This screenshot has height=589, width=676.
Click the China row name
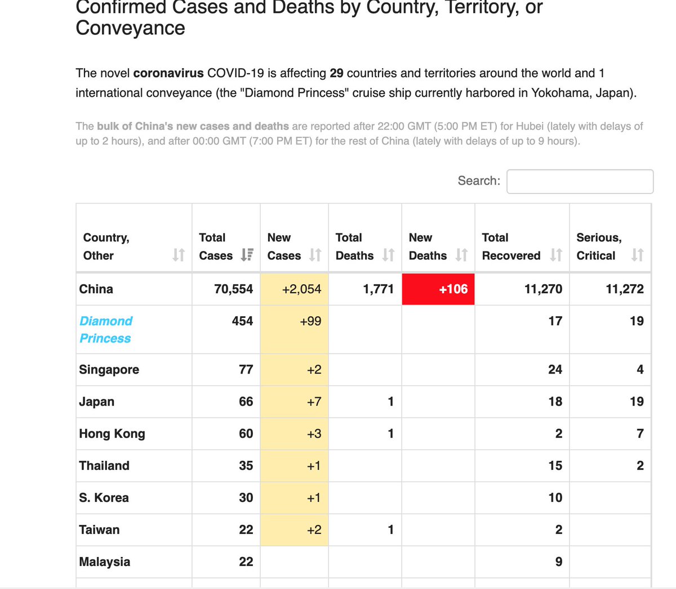click(96, 289)
